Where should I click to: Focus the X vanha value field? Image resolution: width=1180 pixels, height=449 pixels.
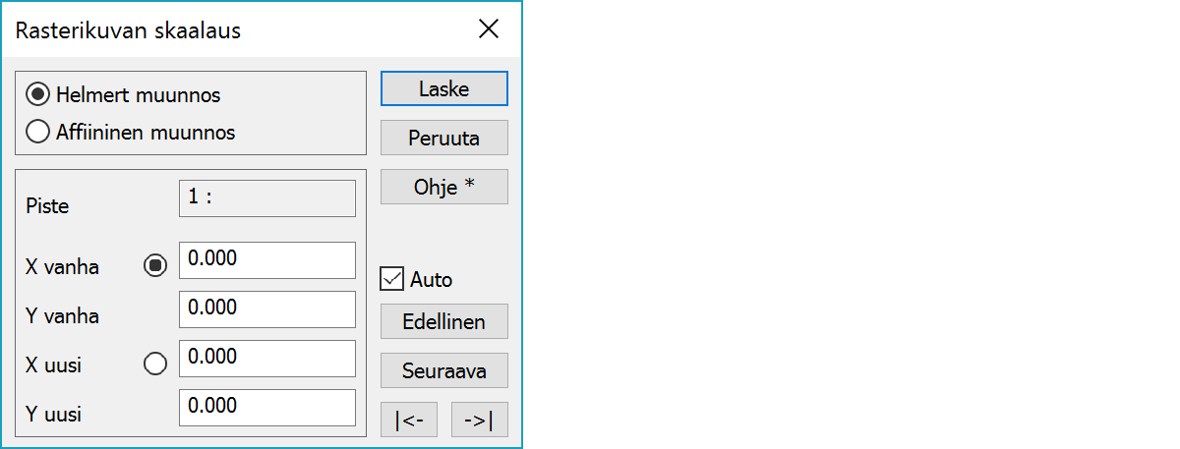click(x=266, y=260)
